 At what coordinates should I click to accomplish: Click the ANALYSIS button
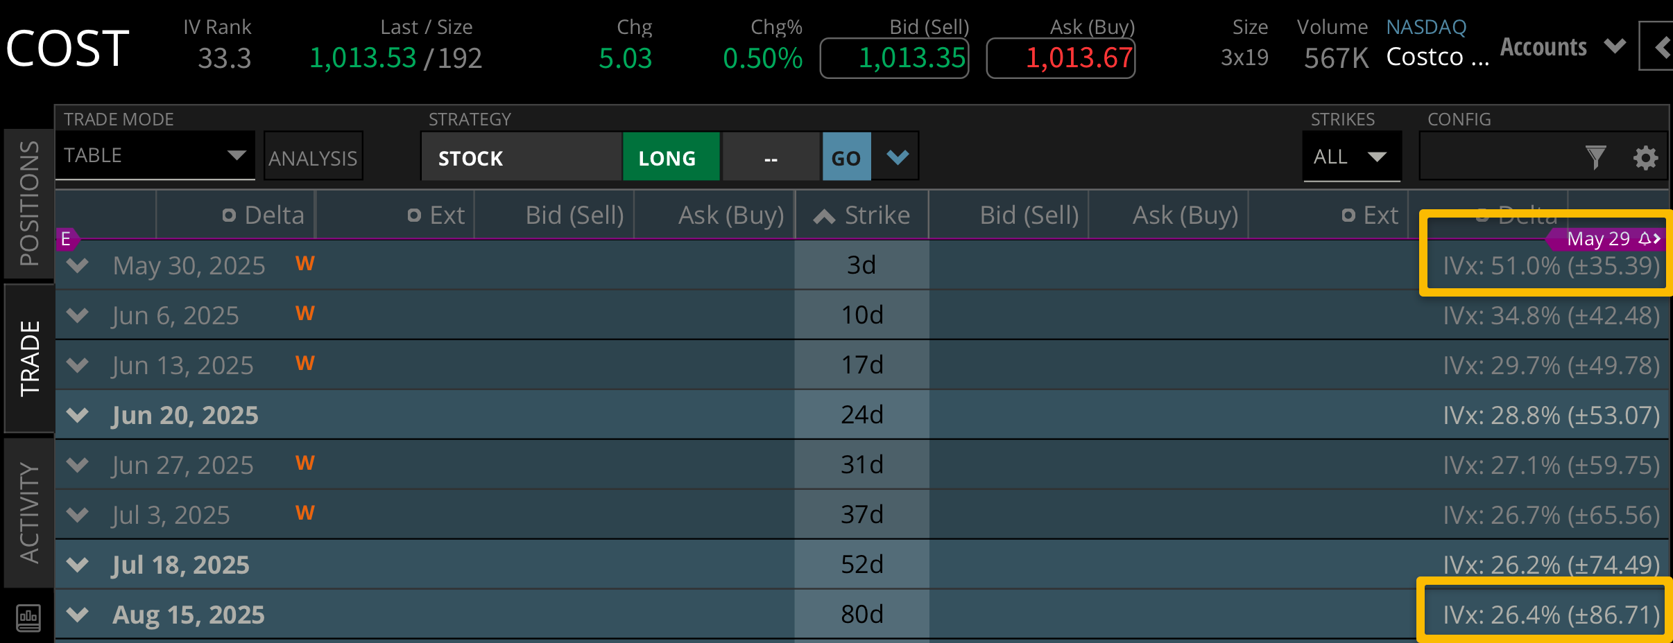313,158
